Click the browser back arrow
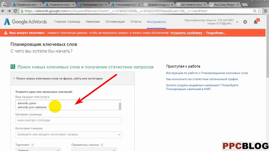This screenshot has width=269, height=151. click(3, 11)
